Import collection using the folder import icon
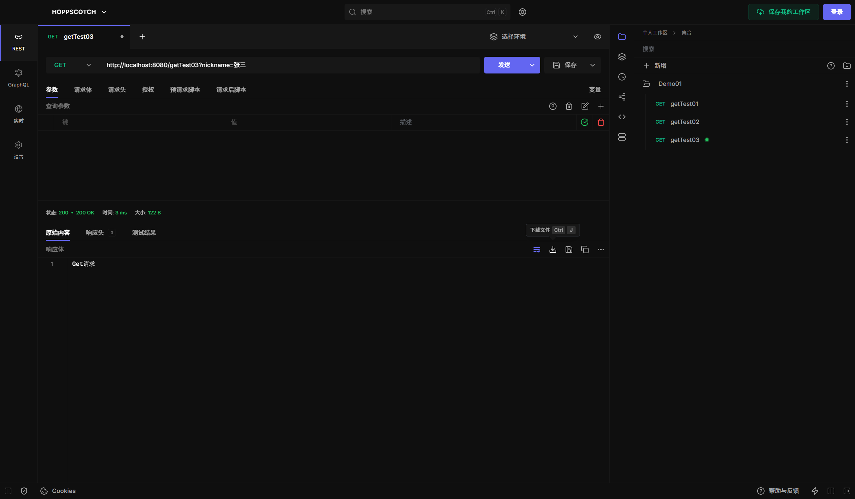Screen dimensions: 855x499 coord(847,66)
